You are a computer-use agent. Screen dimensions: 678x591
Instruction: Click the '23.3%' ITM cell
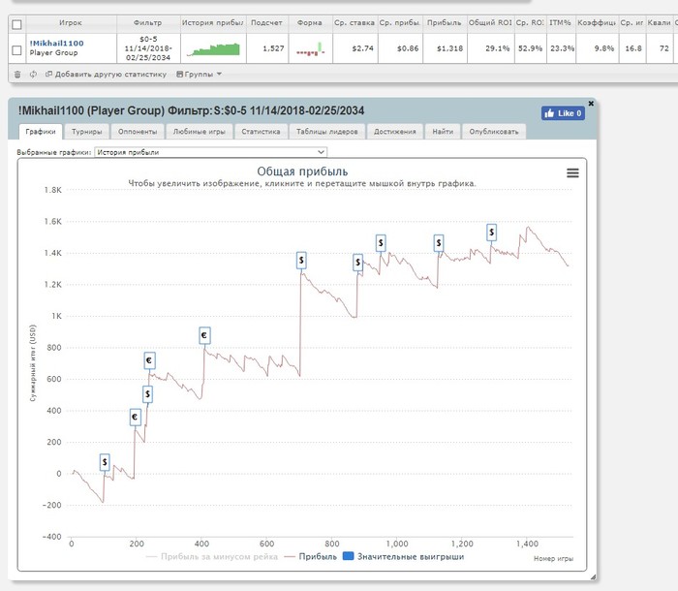[x=562, y=48]
